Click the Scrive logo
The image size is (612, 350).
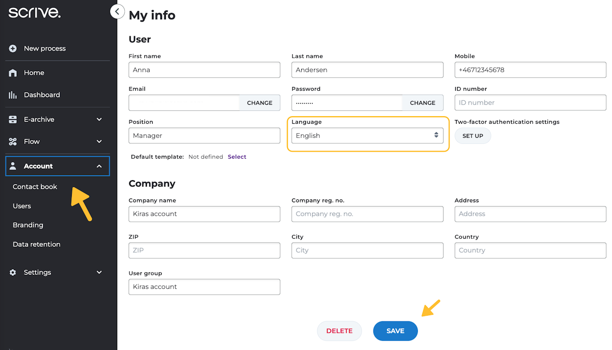[x=34, y=13]
